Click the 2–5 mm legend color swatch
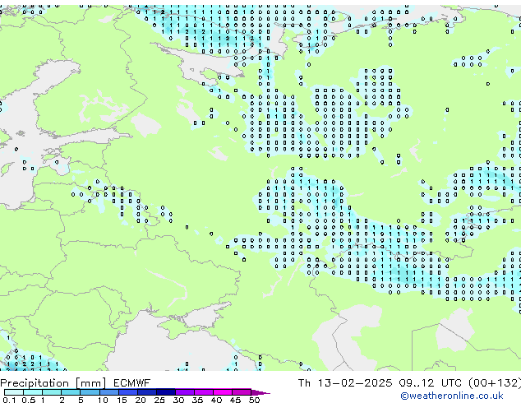The height and width of the screenshot is (403, 521). point(71,392)
